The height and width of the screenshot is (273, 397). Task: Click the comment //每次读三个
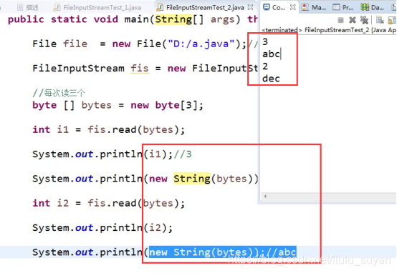pyautogui.click(x=59, y=93)
